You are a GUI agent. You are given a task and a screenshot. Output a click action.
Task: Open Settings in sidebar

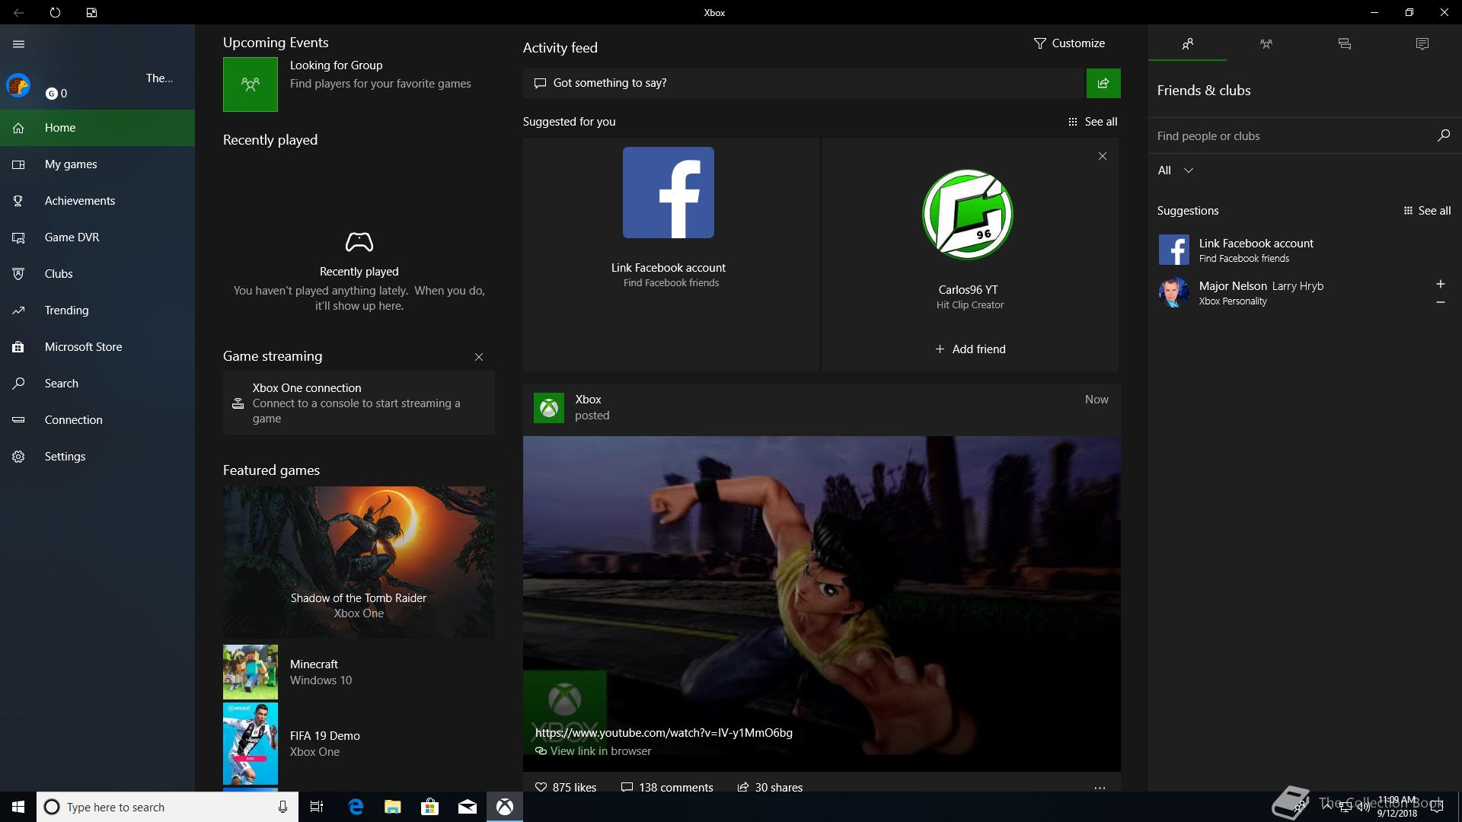(97, 457)
